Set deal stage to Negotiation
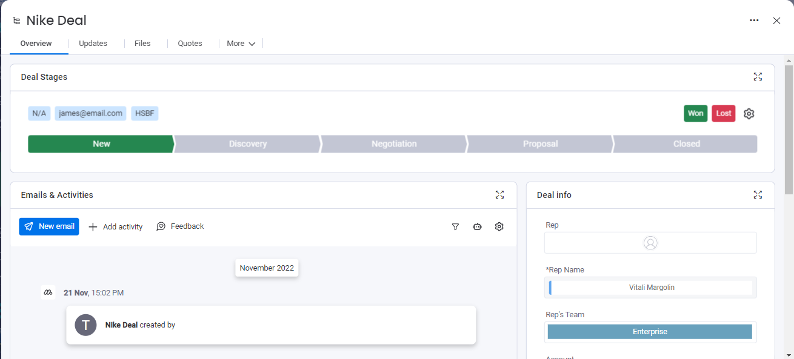Image resolution: width=794 pixels, height=359 pixels. click(394, 144)
